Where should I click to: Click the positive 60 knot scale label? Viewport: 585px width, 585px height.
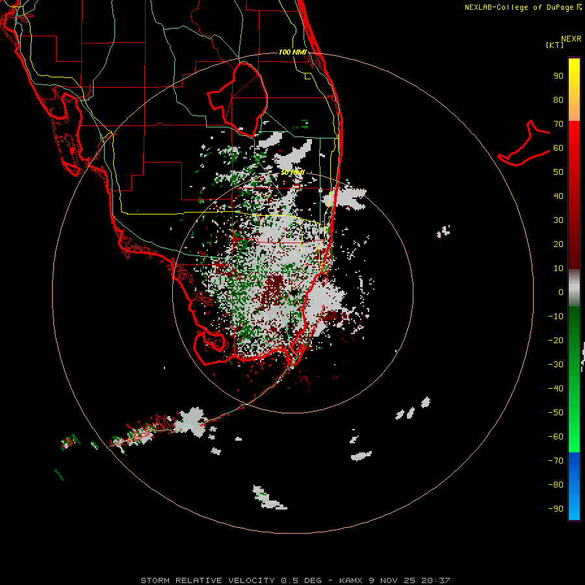558,148
